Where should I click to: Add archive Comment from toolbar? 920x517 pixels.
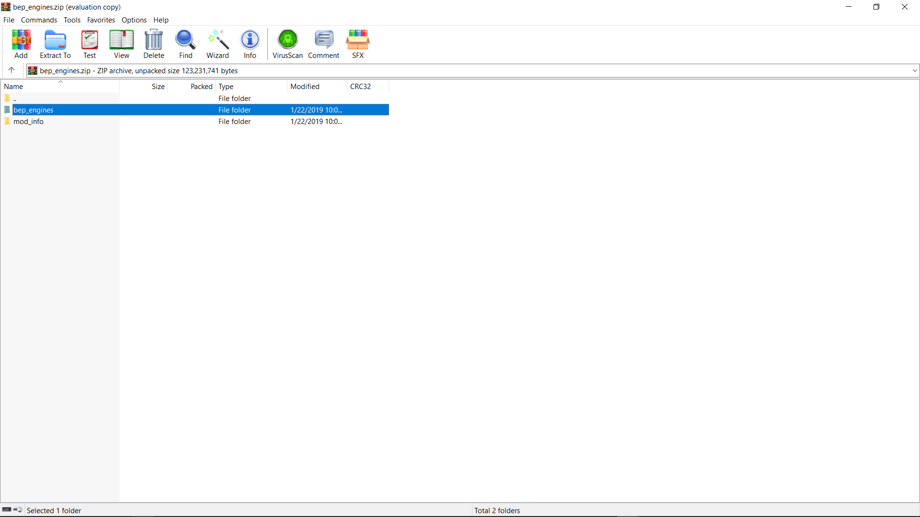323,44
